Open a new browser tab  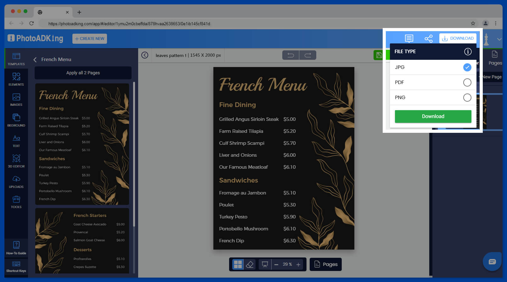pos(79,12)
